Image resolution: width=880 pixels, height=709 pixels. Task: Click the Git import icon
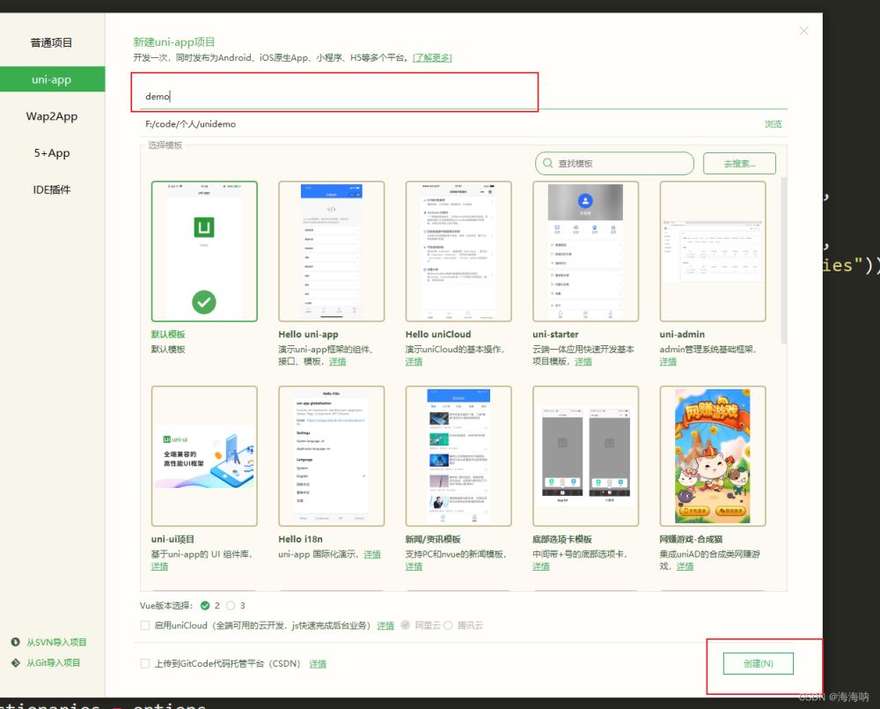point(16,662)
